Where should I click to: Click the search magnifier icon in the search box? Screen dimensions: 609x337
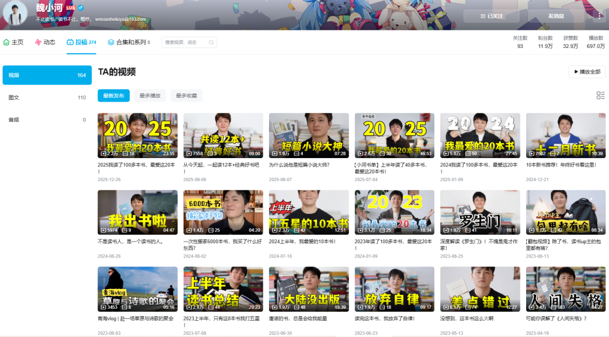211,42
